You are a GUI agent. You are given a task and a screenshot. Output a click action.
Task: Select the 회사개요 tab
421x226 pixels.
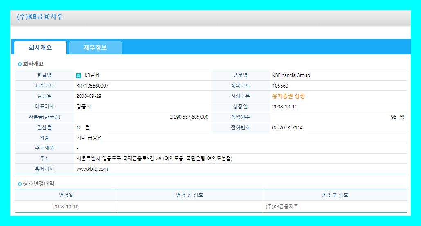pos(40,47)
